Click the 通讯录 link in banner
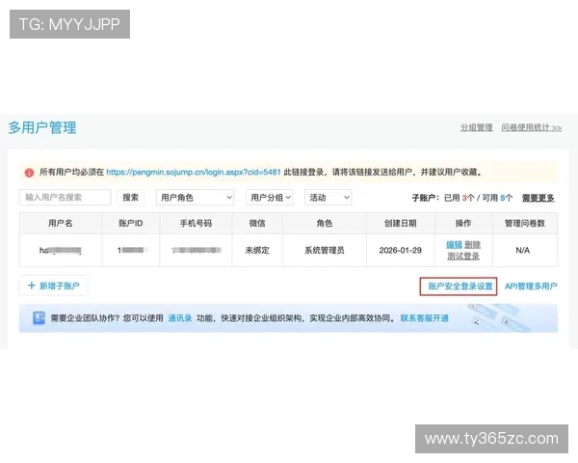The height and width of the screenshot is (463, 578). pos(179,318)
